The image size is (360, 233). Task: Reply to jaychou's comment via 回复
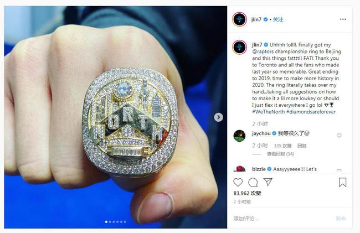[x=302, y=146]
